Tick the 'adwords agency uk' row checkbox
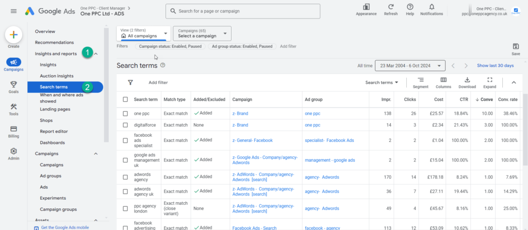528x230 pixels. [125, 191]
